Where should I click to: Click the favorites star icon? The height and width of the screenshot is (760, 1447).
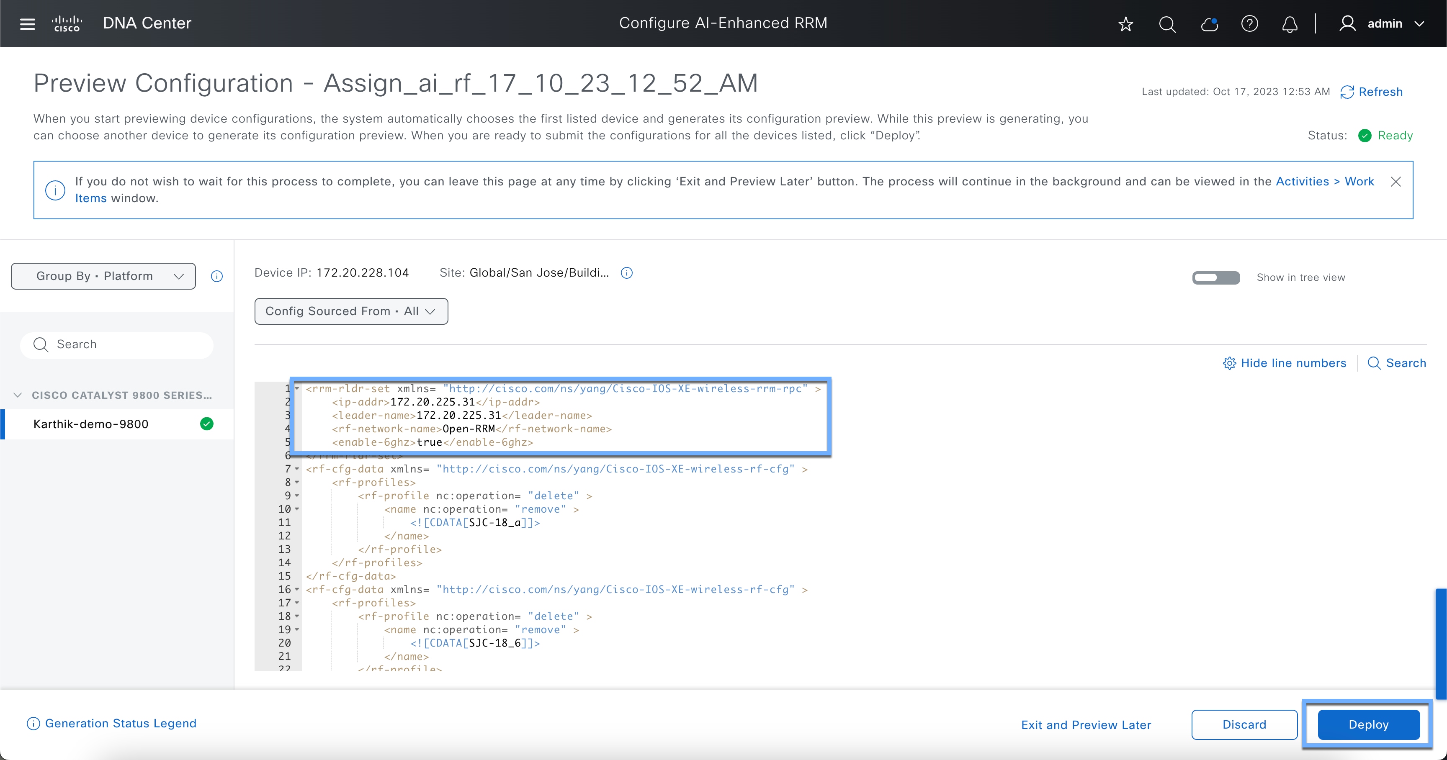pyautogui.click(x=1126, y=23)
